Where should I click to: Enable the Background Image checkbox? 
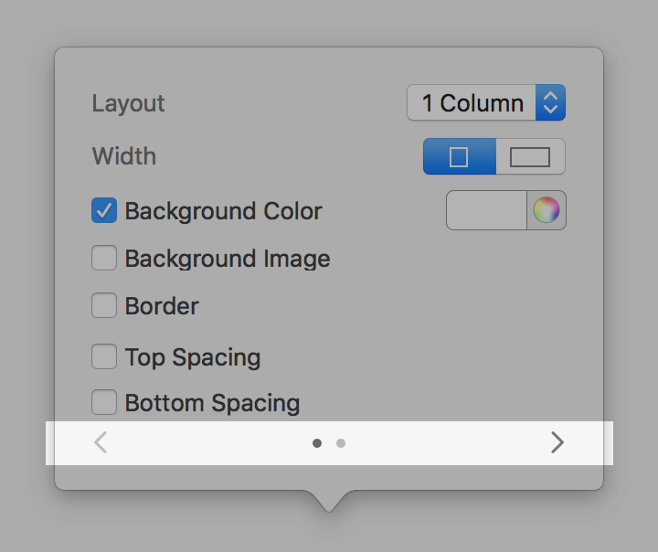tap(104, 259)
